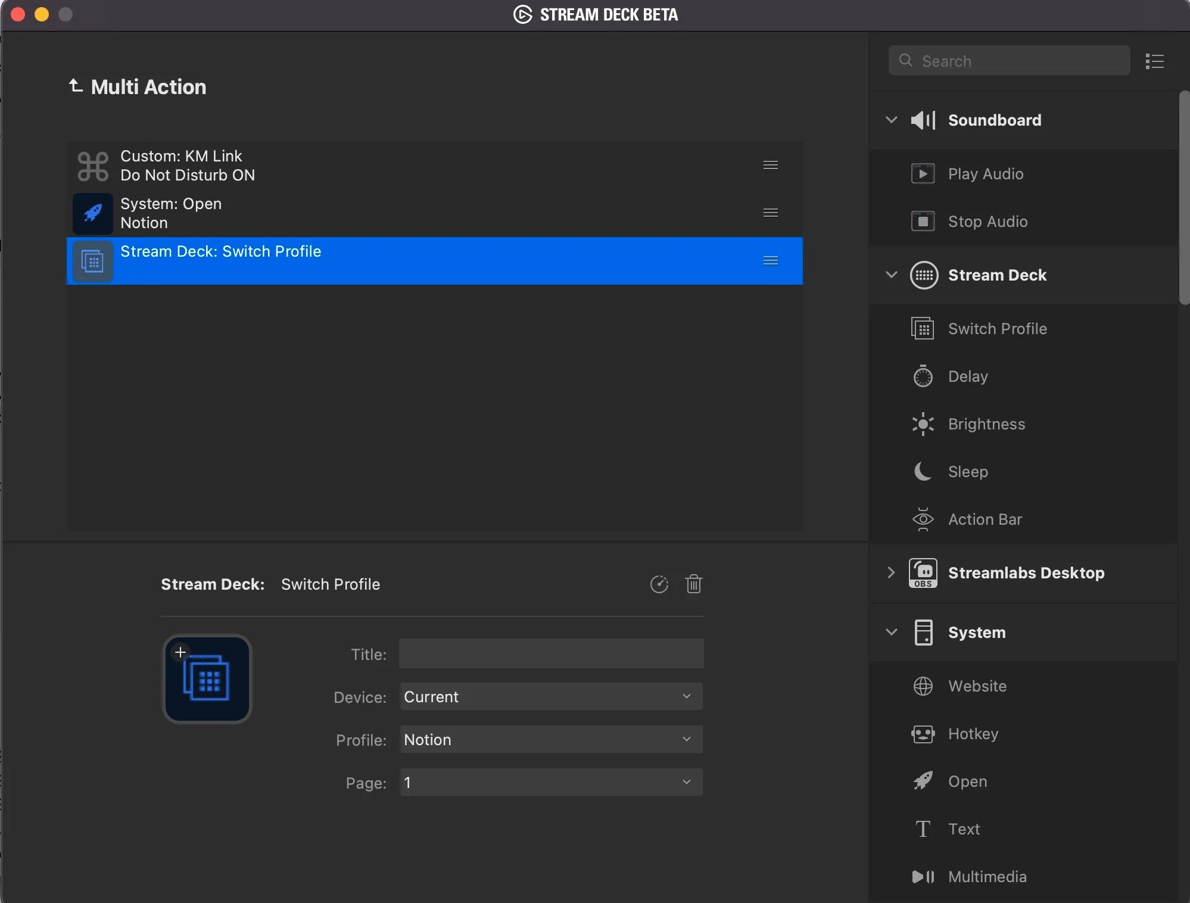
Task: Change the key image via large Switch Profile thumbnail
Action: 207,679
